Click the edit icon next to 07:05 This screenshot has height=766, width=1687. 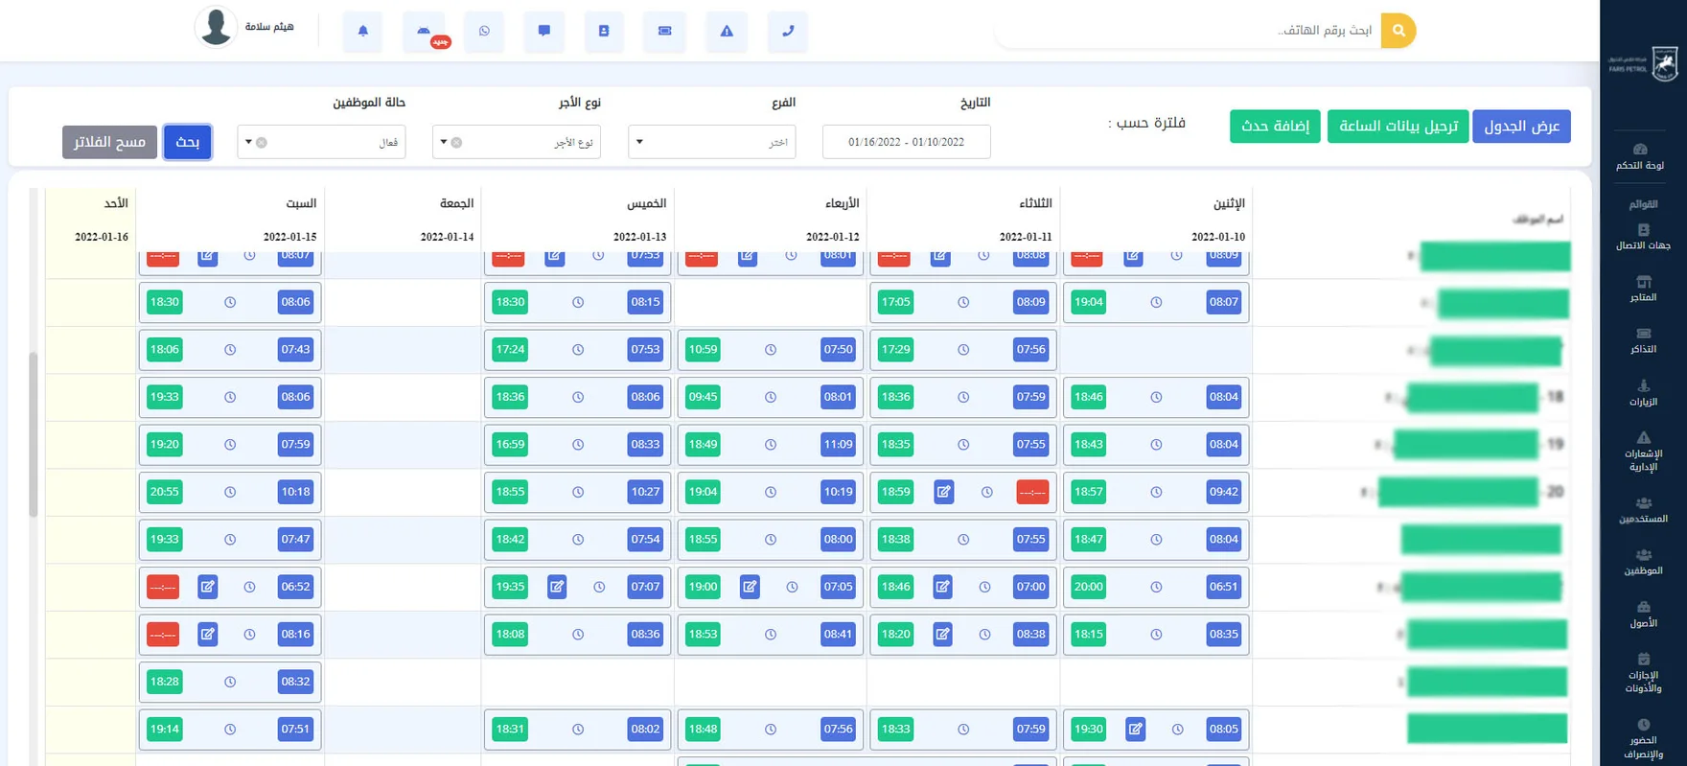pyautogui.click(x=750, y=587)
